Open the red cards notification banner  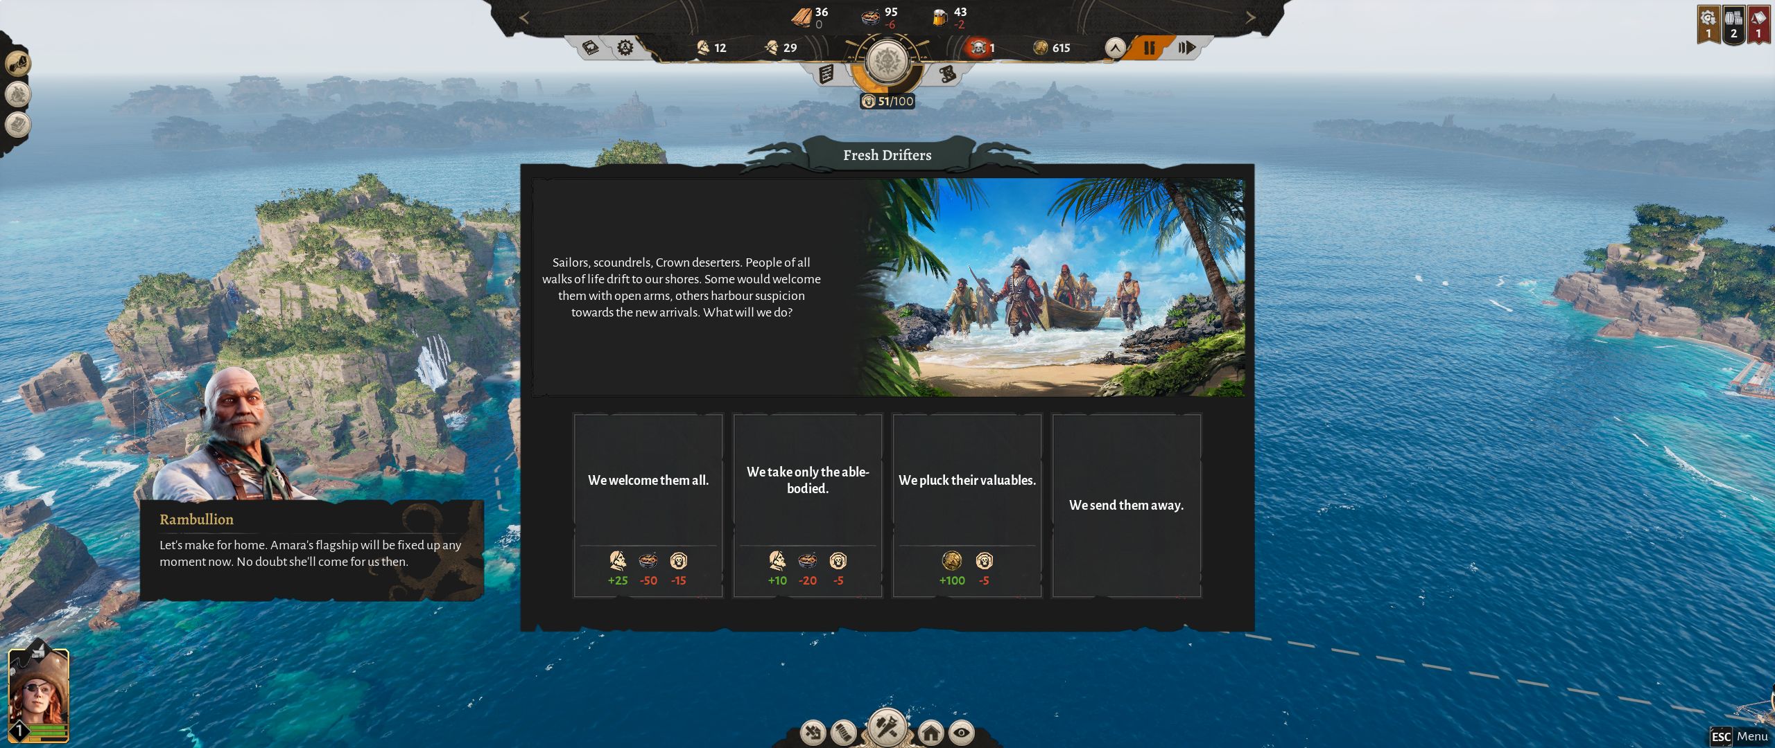tap(1758, 25)
